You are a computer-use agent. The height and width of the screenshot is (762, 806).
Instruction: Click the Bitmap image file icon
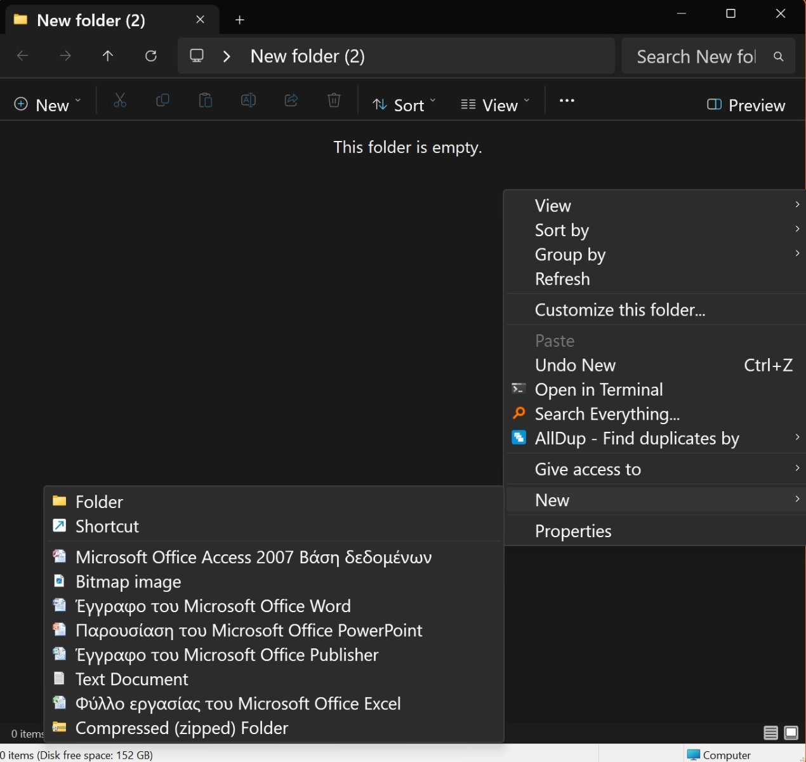[59, 580]
